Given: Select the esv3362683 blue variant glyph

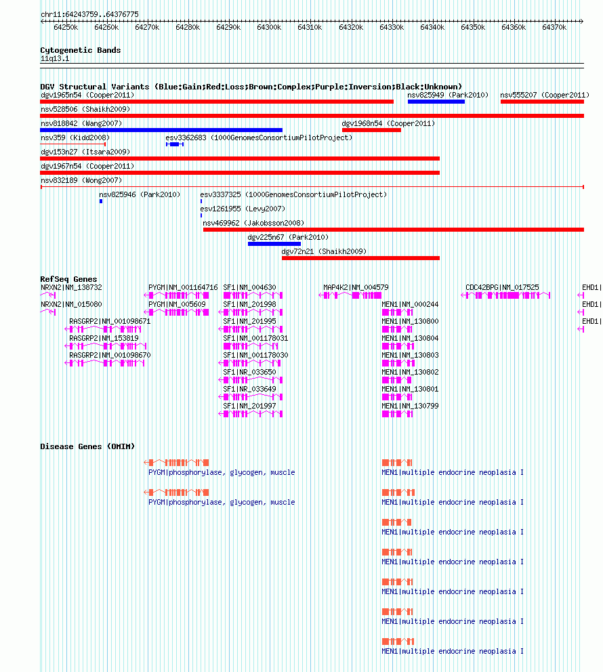Looking at the screenshot, I should click(175, 144).
